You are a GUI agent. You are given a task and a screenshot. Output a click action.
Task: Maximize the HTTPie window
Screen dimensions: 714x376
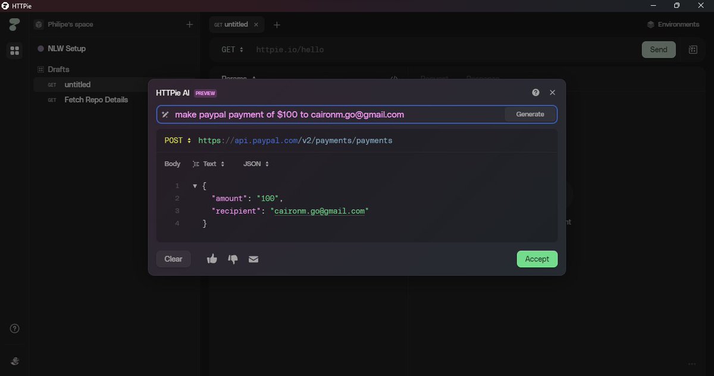(677, 5)
